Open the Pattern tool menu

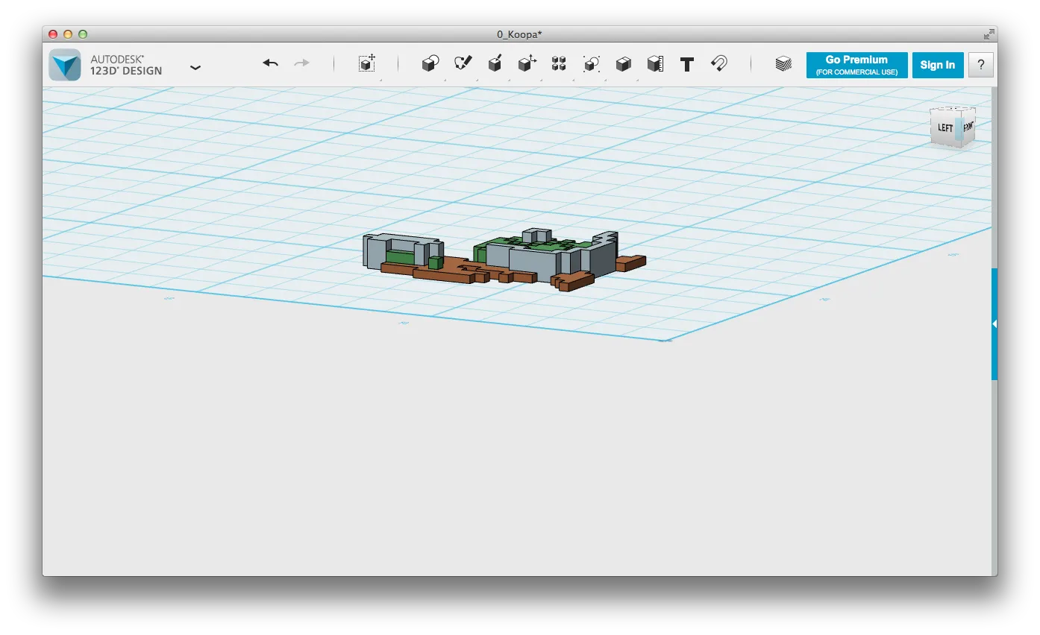coord(559,63)
